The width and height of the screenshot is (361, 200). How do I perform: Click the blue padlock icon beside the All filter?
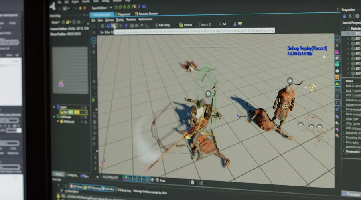coord(235,24)
